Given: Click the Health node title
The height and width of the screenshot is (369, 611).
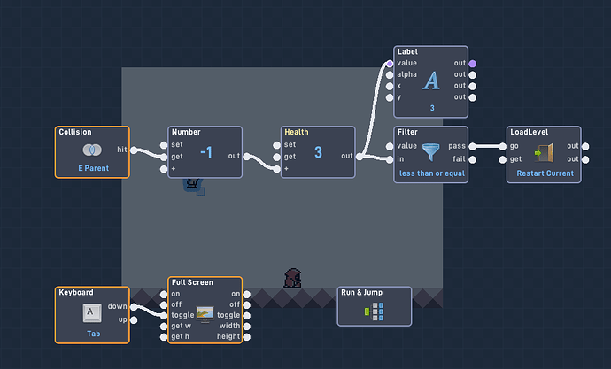Looking at the screenshot, I should point(296,132).
